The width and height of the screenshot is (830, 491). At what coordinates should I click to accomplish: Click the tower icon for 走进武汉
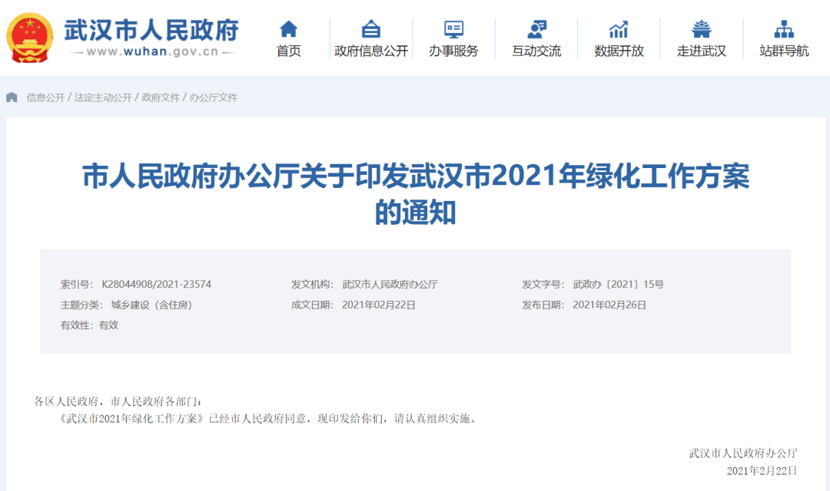(701, 29)
